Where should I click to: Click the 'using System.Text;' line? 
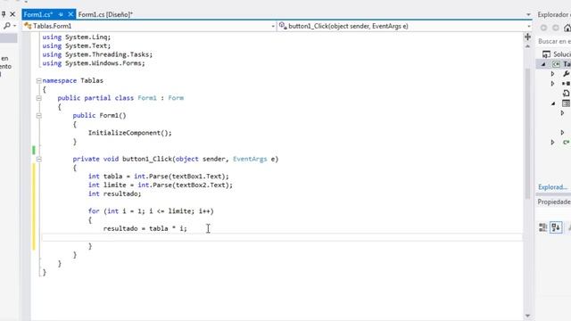click(x=77, y=45)
